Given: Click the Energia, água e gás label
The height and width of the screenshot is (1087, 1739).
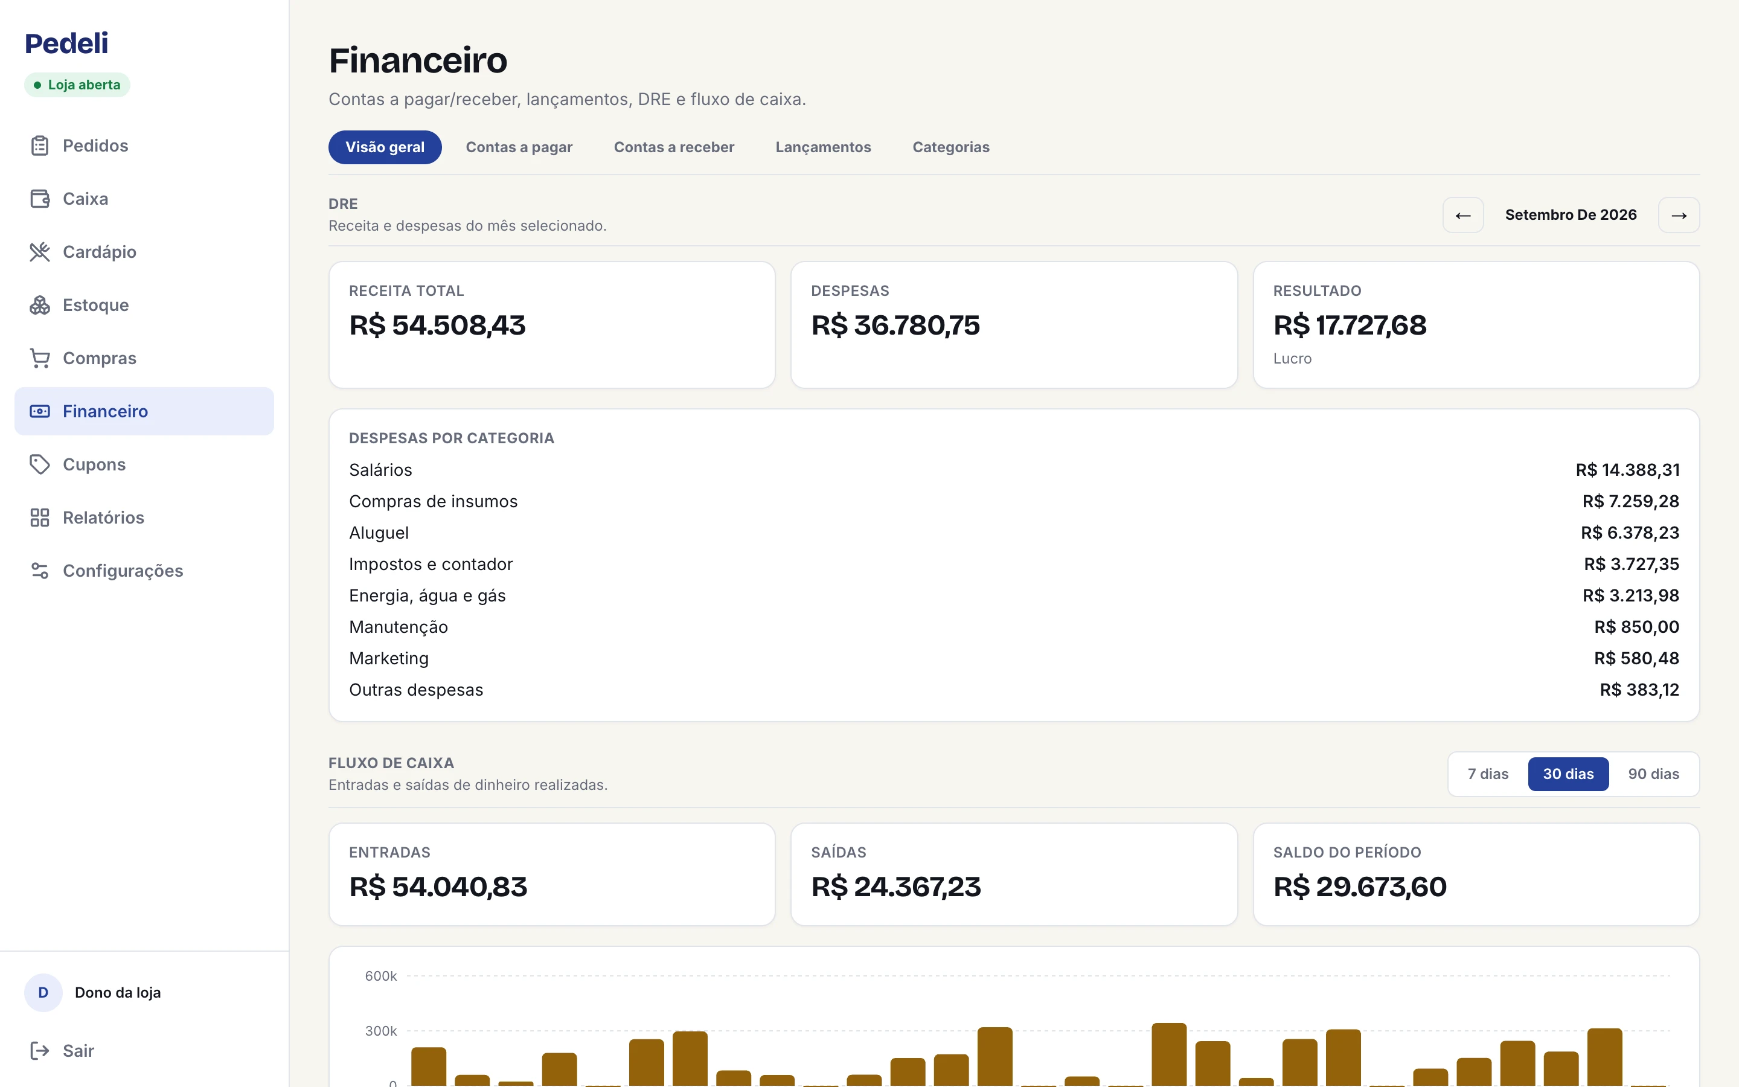Looking at the screenshot, I should (428, 596).
